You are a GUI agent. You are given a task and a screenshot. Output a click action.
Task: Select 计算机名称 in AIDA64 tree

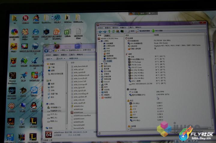pyautogui.click(x=109, y=46)
